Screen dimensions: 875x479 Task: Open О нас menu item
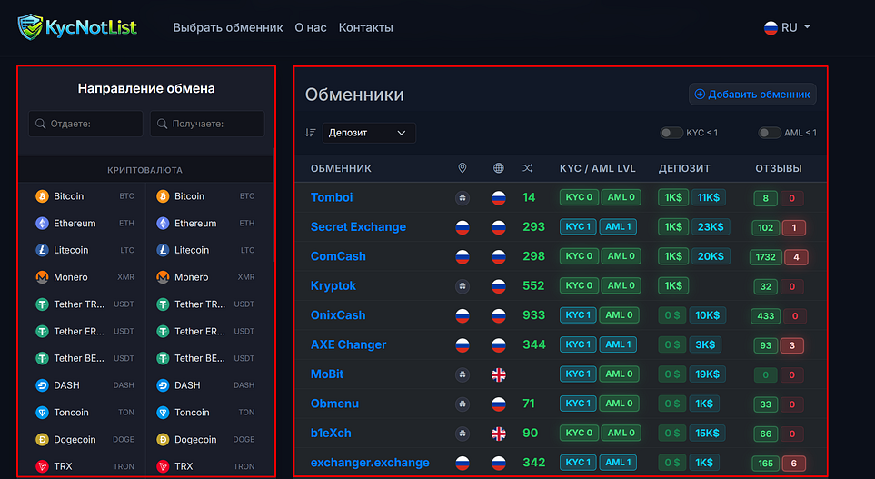(311, 27)
